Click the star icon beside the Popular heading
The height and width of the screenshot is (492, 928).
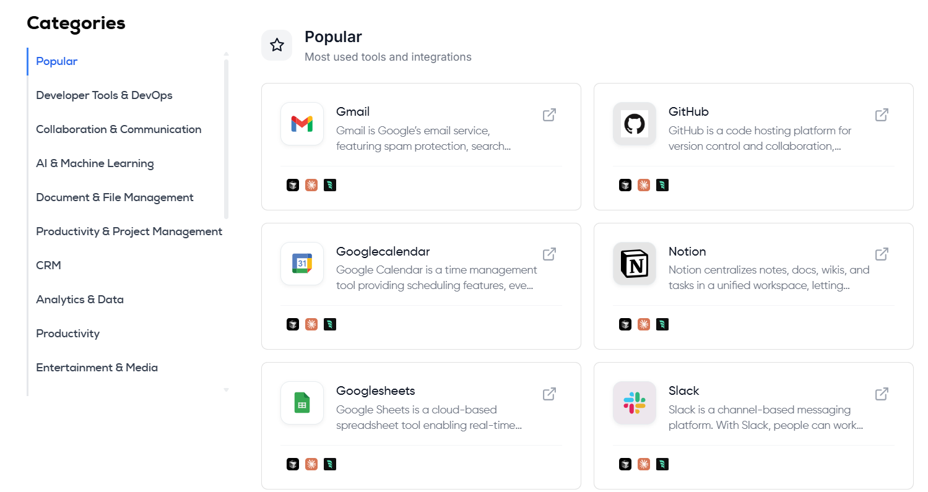(277, 45)
